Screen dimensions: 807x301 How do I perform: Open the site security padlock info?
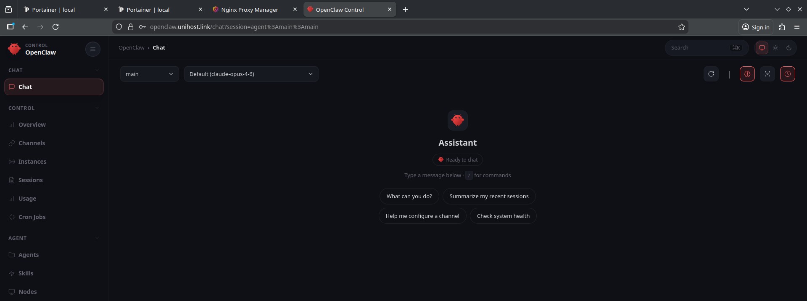pos(131,27)
